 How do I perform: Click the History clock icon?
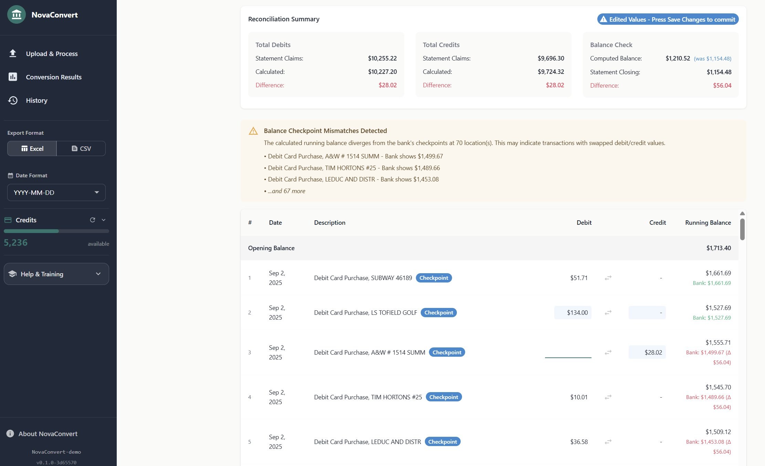coord(13,100)
